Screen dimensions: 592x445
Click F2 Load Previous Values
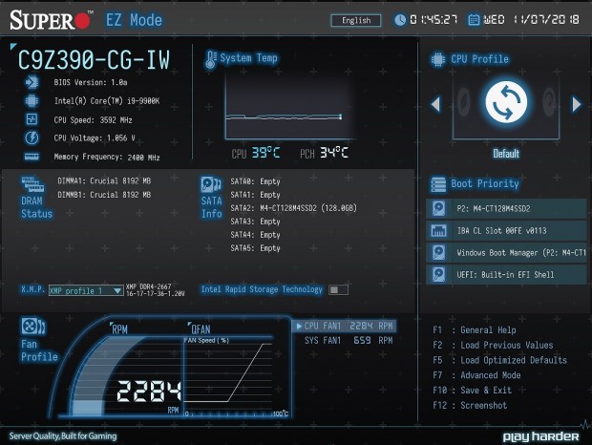pyautogui.click(x=493, y=346)
